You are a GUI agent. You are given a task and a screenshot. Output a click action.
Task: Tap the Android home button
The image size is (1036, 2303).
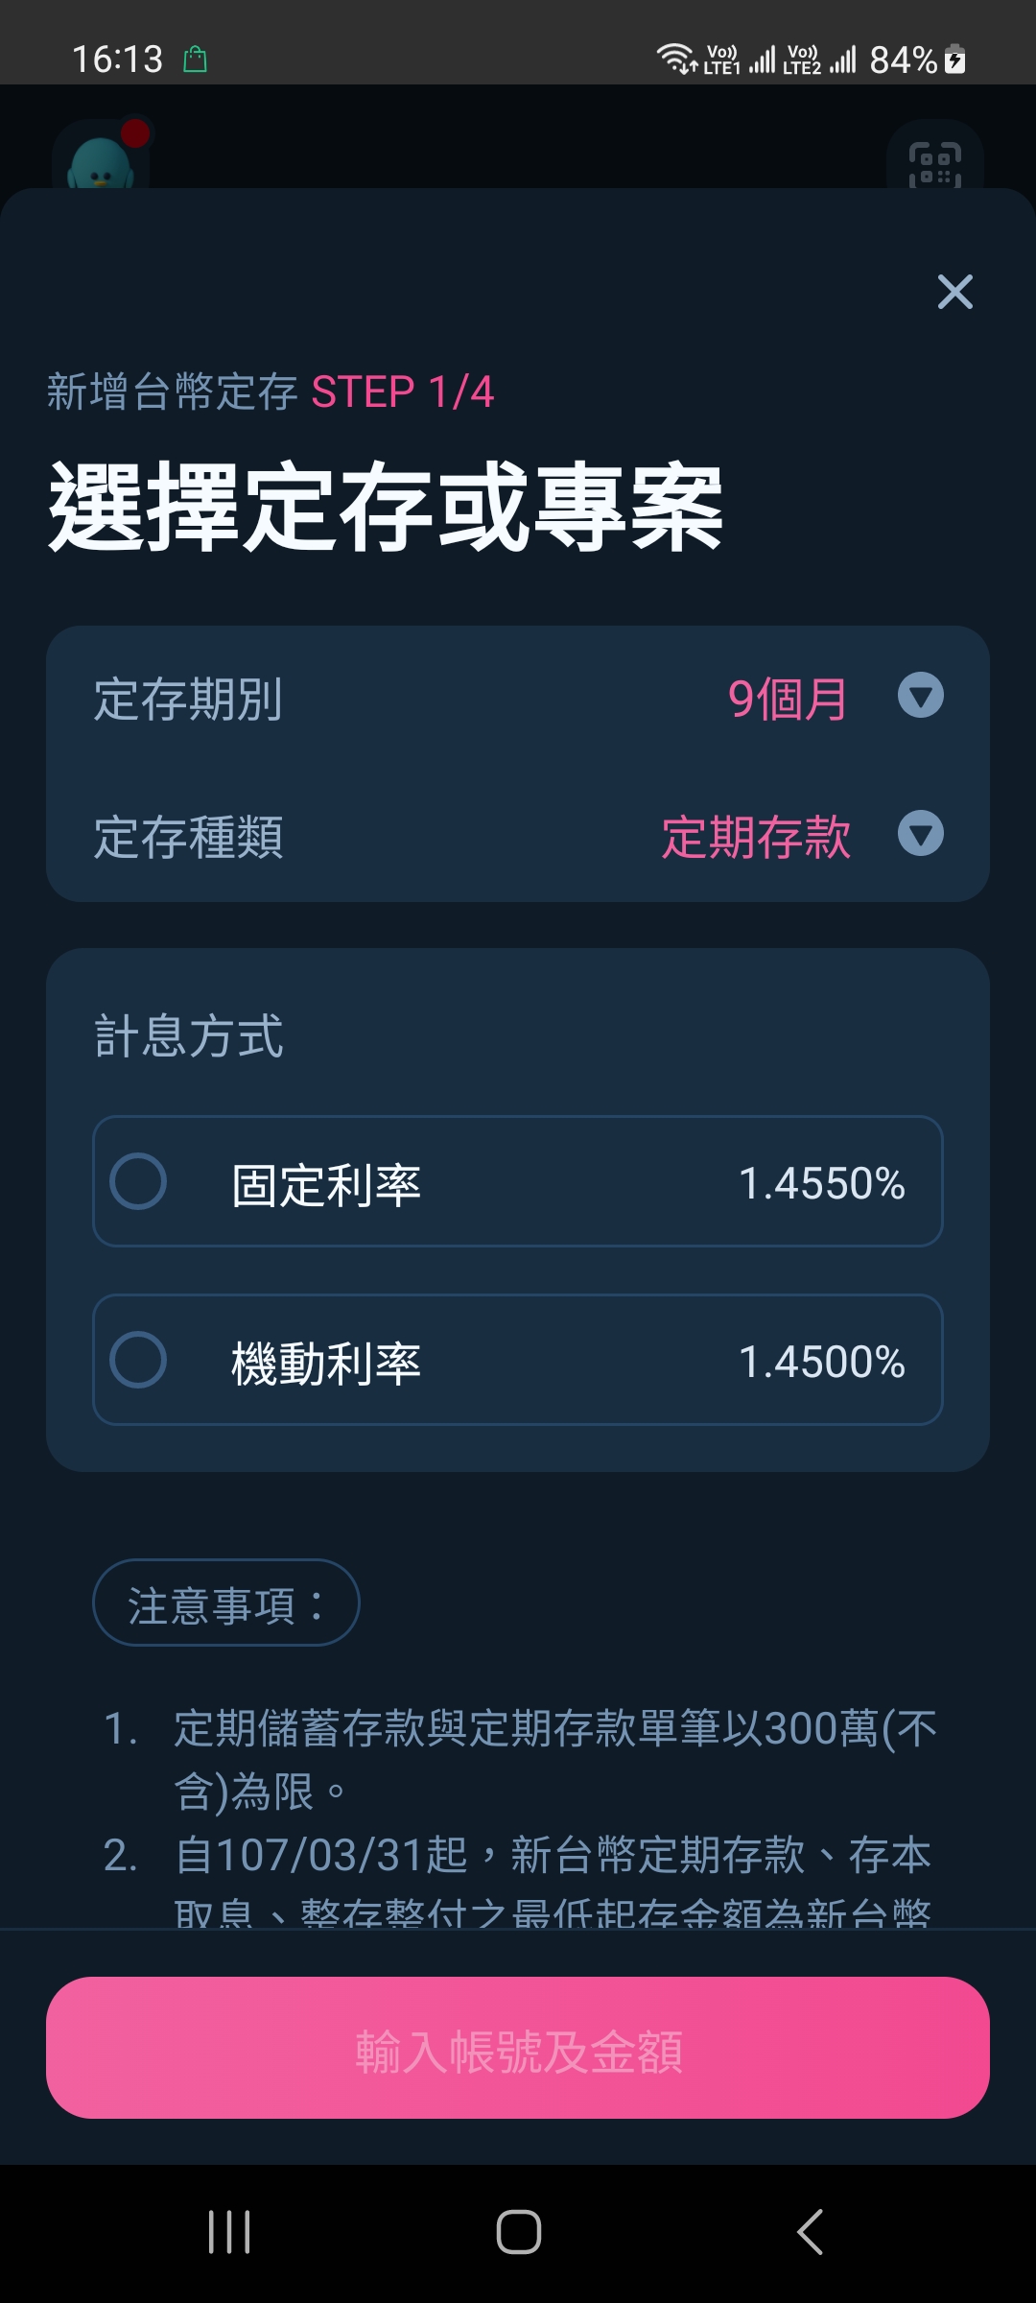tap(518, 2231)
